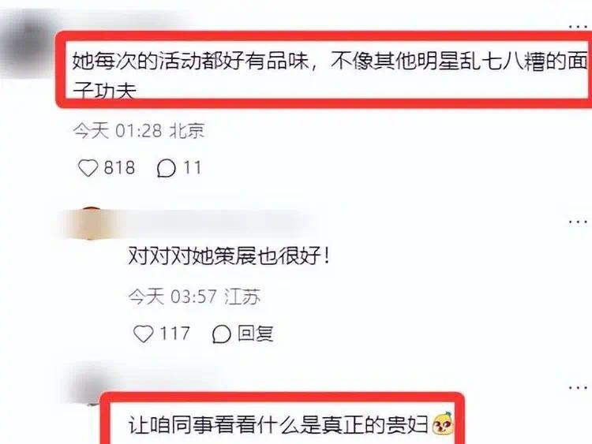Click the 117 like count
The width and height of the screenshot is (592, 444).
coord(174,334)
